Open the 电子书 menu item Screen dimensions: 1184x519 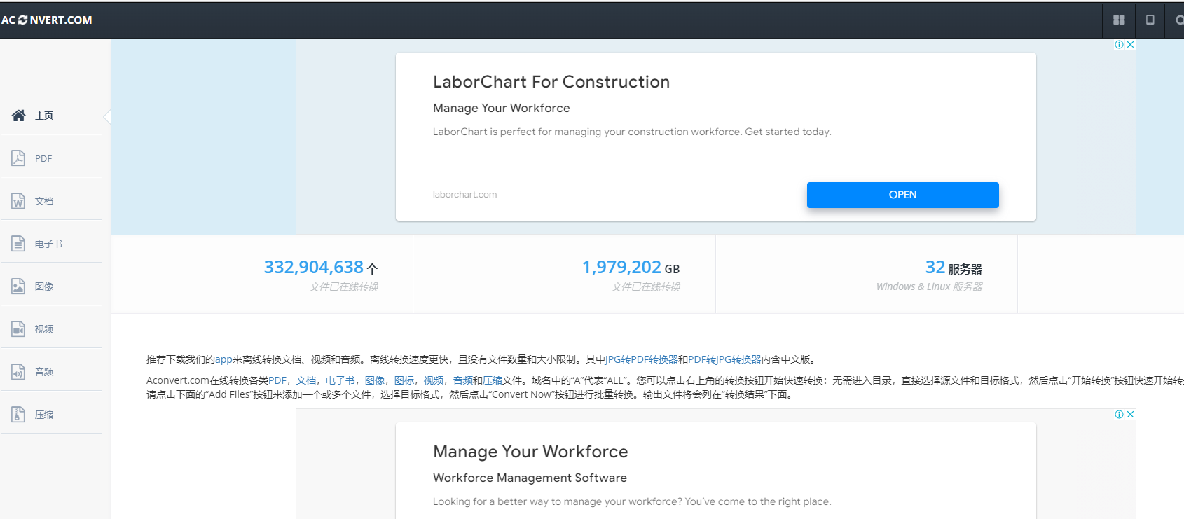pos(48,244)
